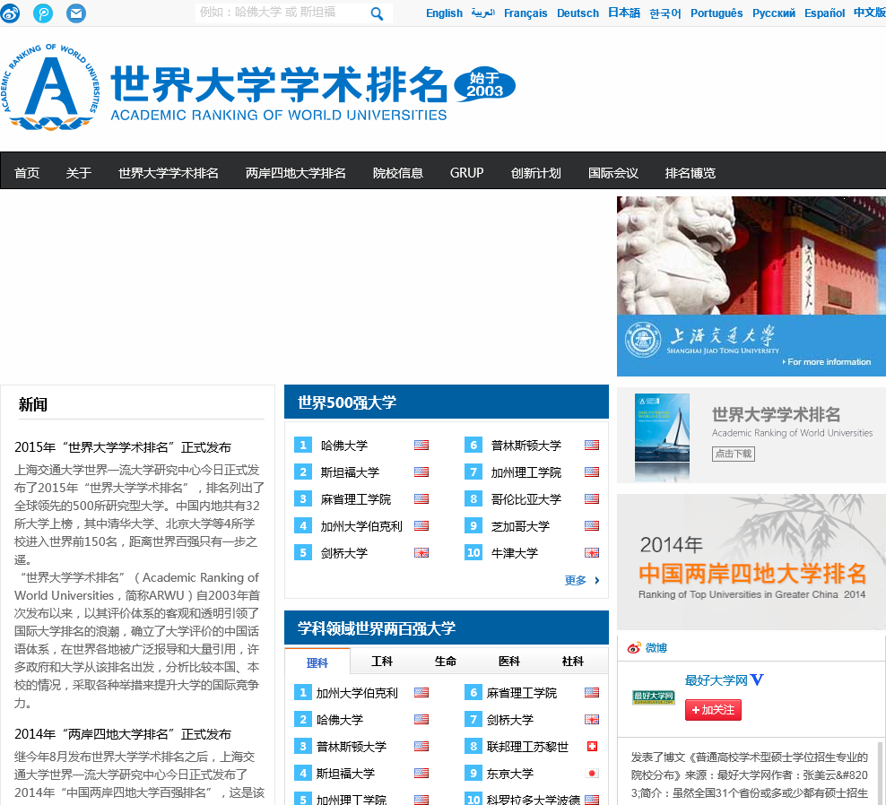Open the 最好大学网 Weibo profile link
Screen dimensions: 886x805
716,680
